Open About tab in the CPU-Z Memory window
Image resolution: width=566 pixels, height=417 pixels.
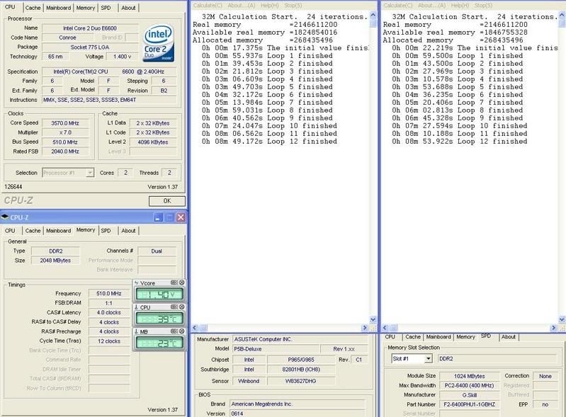point(128,231)
